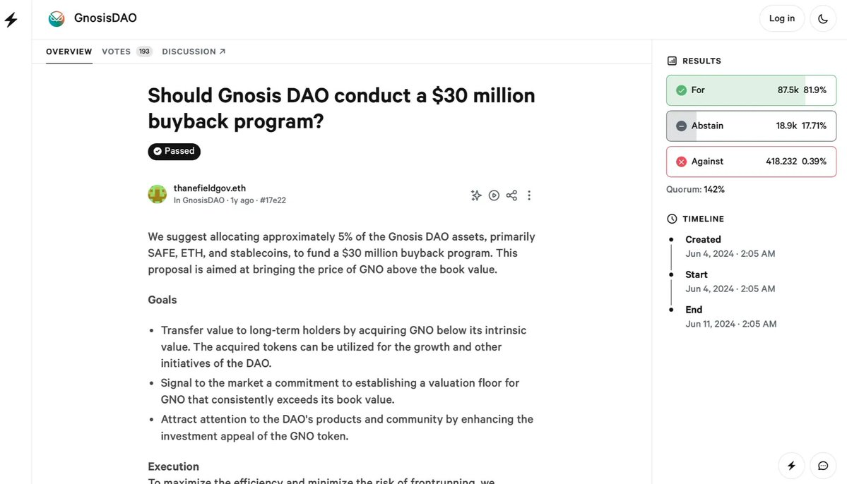
Task: Open thanefieldgov.eth author profile
Action: (x=210, y=188)
